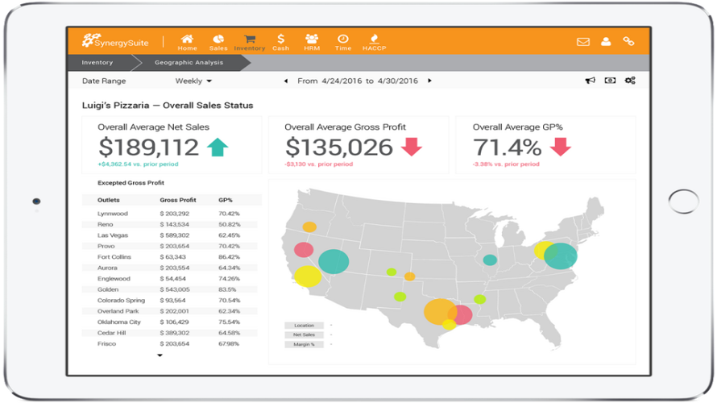Select the Lynnwood outlet row
Image resolution: width=717 pixels, height=403 pixels.
(170, 214)
